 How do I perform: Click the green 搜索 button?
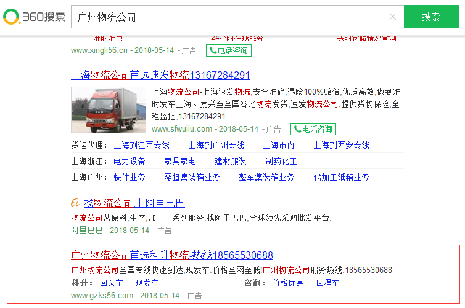(x=431, y=17)
